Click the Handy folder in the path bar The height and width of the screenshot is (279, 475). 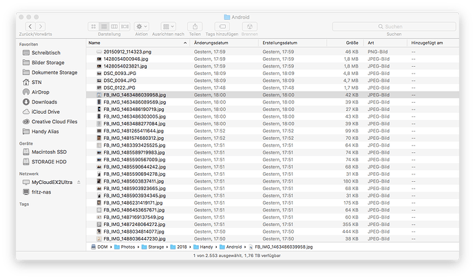(203, 247)
